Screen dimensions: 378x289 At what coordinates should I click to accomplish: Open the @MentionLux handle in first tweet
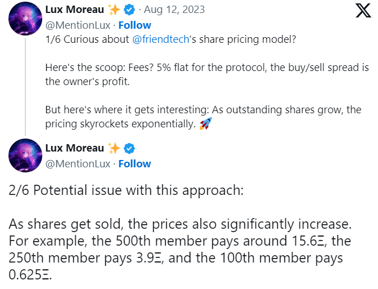[78, 25]
